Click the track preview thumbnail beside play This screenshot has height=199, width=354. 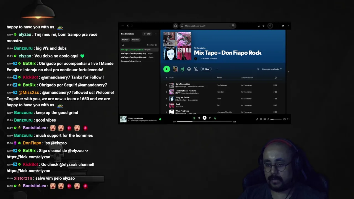[175, 69]
